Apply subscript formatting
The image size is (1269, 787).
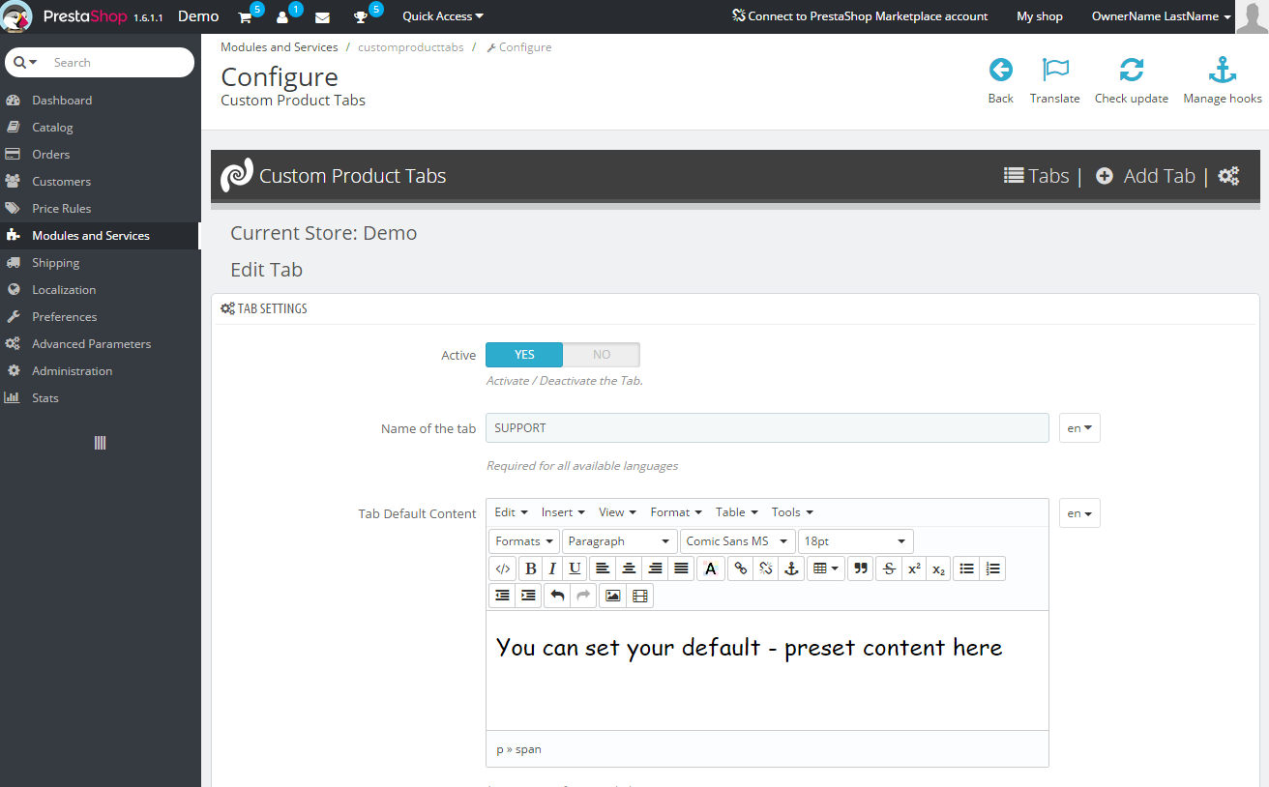tap(939, 568)
